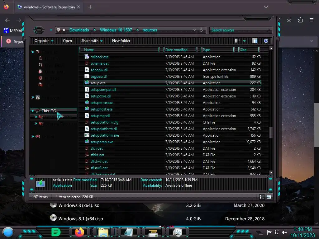Sort by the Type column header
The image size is (319, 239).
click(x=217, y=50)
